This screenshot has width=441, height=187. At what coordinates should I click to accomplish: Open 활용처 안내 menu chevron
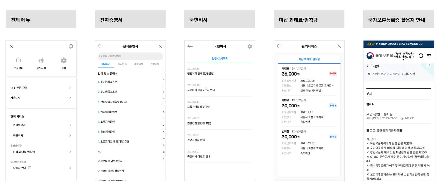pos(70,168)
